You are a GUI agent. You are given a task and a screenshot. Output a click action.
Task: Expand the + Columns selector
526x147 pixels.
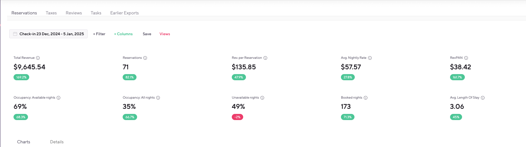(x=123, y=34)
